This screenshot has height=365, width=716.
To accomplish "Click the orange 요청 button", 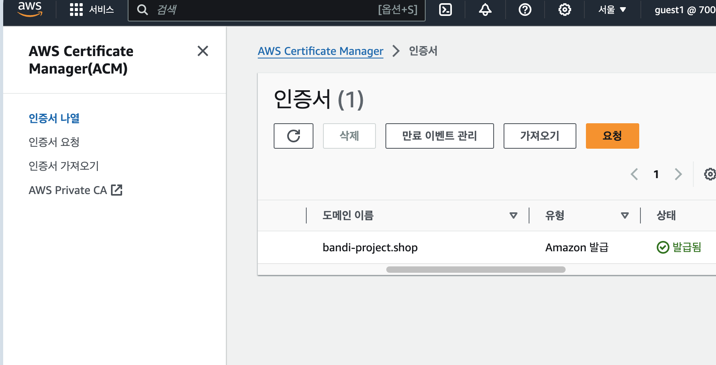I will (613, 136).
